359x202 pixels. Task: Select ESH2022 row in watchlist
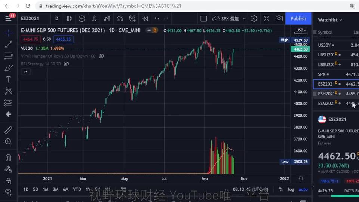click(336, 94)
